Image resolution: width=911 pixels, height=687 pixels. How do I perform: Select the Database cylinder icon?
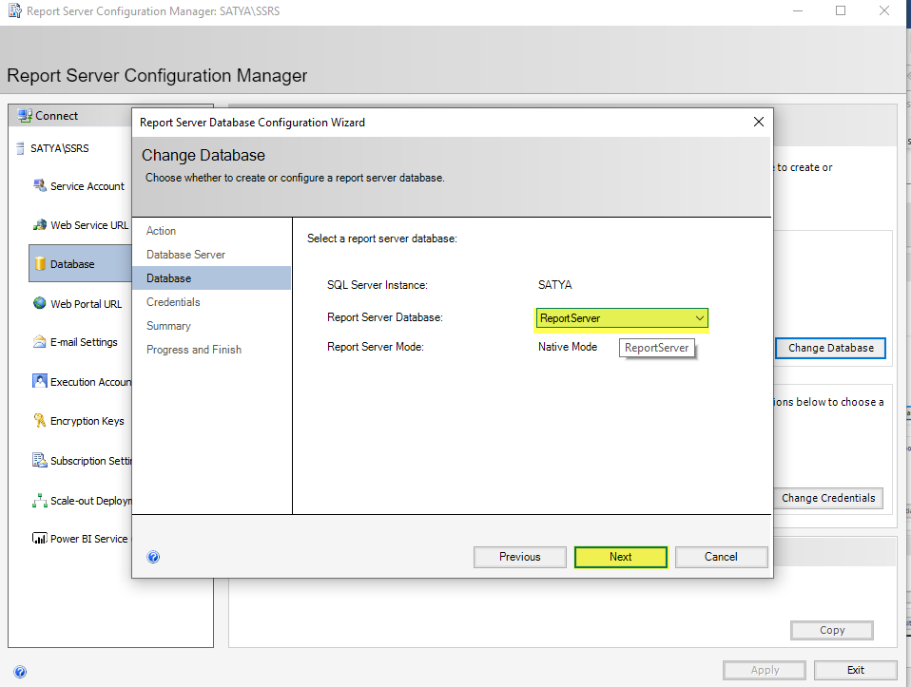pos(40,264)
